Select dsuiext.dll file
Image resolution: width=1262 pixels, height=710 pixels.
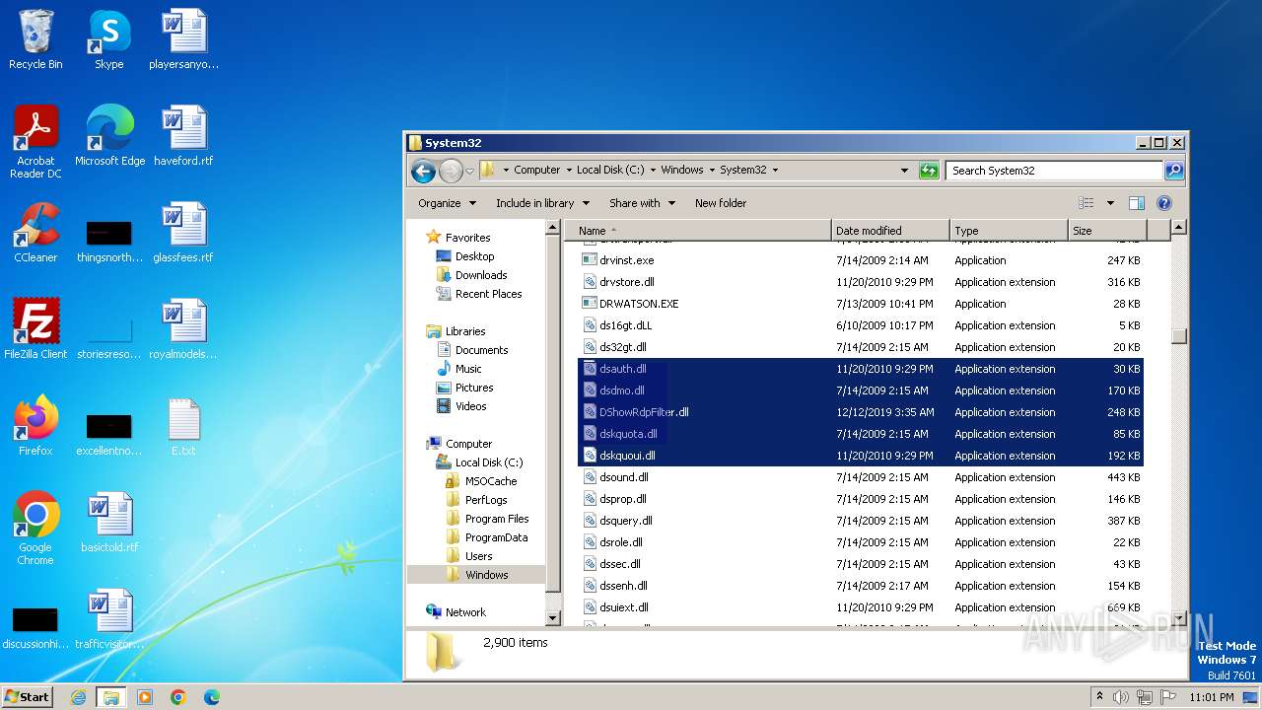click(623, 607)
